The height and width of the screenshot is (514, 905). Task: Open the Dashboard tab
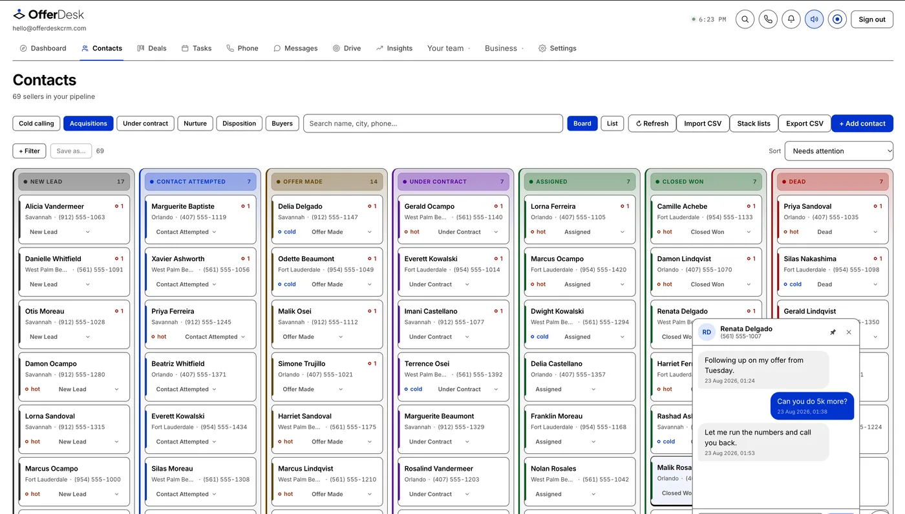pos(43,48)
